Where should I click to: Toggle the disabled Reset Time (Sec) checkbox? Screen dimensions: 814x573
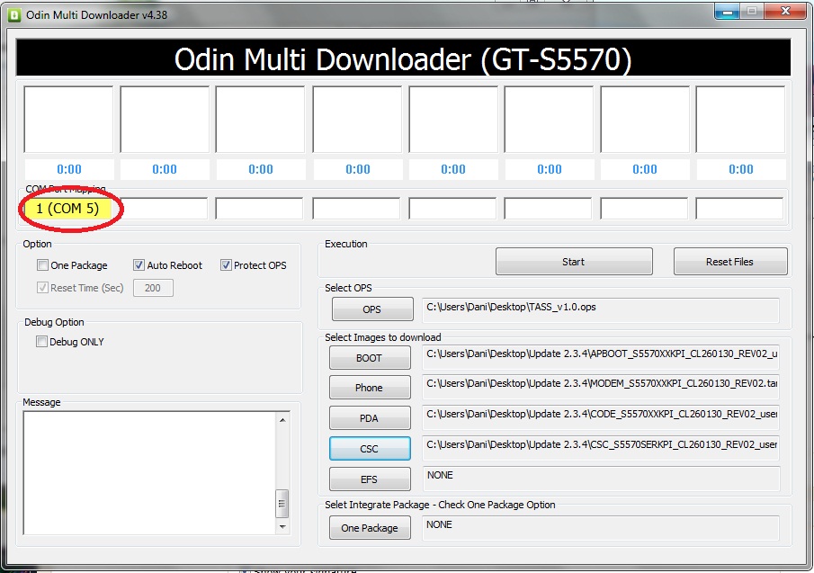[42, 288]
